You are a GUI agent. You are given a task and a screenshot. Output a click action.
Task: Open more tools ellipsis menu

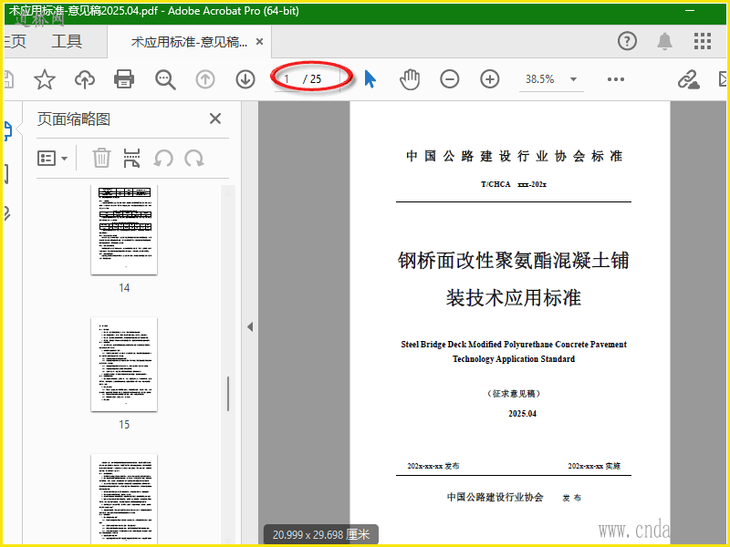tap(616, 79)
